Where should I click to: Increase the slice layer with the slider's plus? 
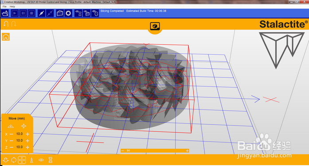pyautogui.click(x=187, y=151)
